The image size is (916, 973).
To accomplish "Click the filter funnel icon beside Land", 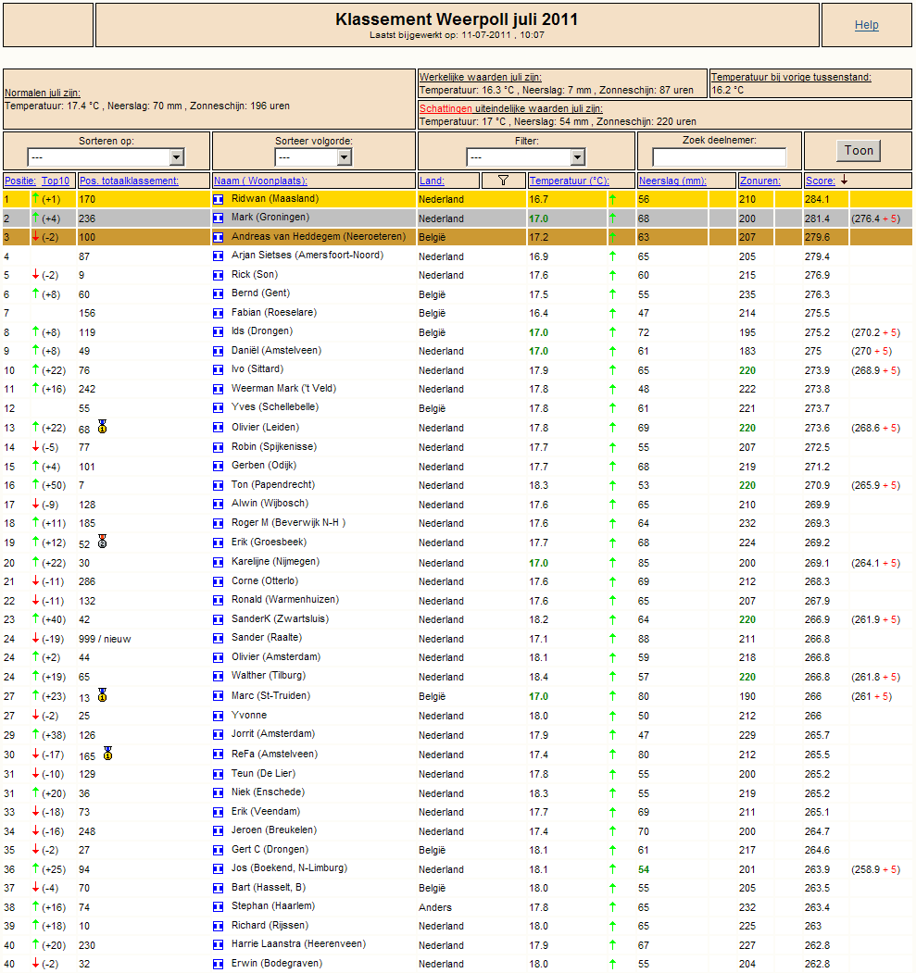I will pos(503,181).
